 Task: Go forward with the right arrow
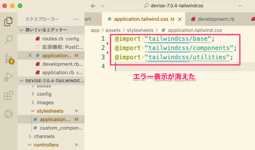click(x=102, y=6)
